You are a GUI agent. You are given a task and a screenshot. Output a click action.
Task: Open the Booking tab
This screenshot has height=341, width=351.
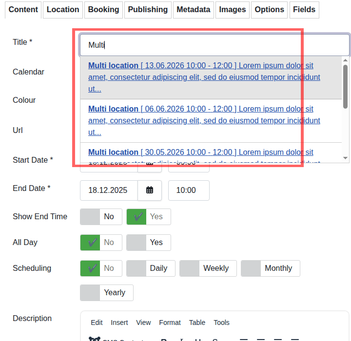click(x=103, y=10)
